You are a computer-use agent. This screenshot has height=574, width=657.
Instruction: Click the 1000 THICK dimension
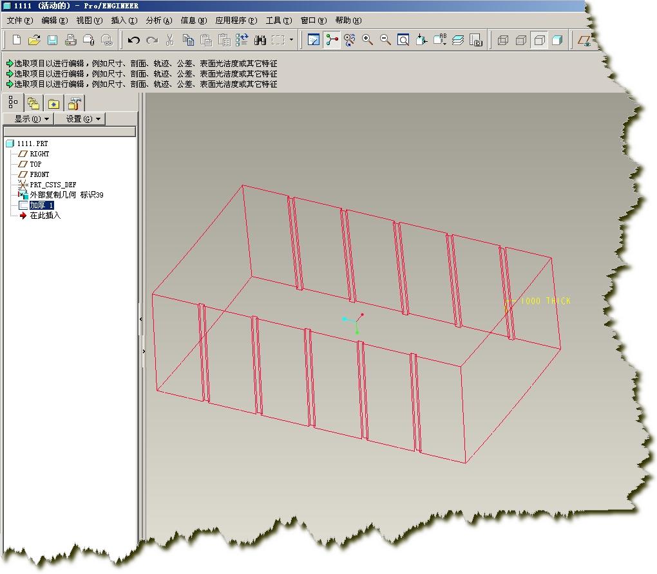[545, 301]
